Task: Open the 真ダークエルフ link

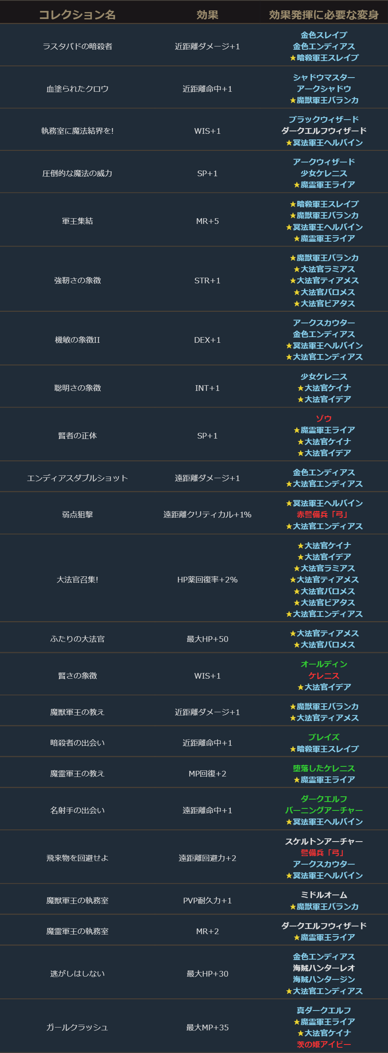Action: tap(323, 1010)
